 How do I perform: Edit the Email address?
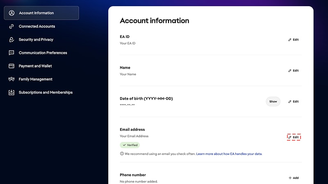pyautogui.click(x=294, y=137)
